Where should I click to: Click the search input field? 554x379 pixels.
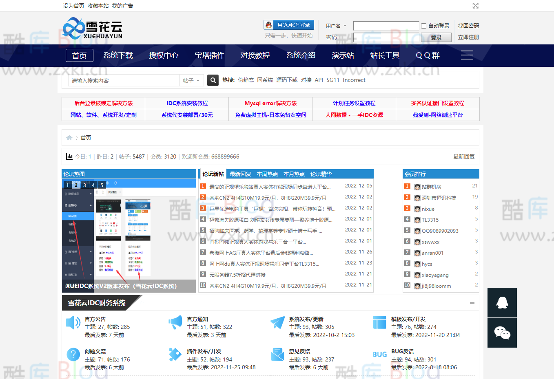[x=122, y=80]
